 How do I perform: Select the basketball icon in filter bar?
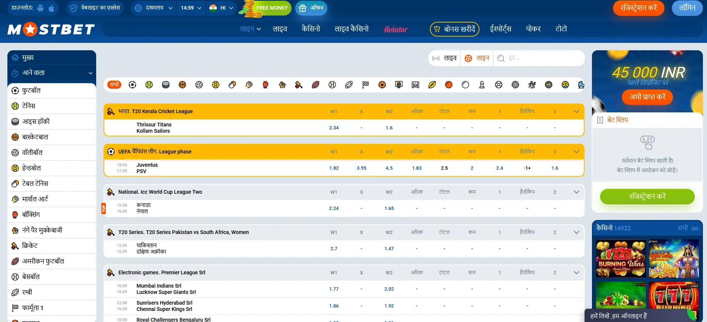[x=182, y=85]
